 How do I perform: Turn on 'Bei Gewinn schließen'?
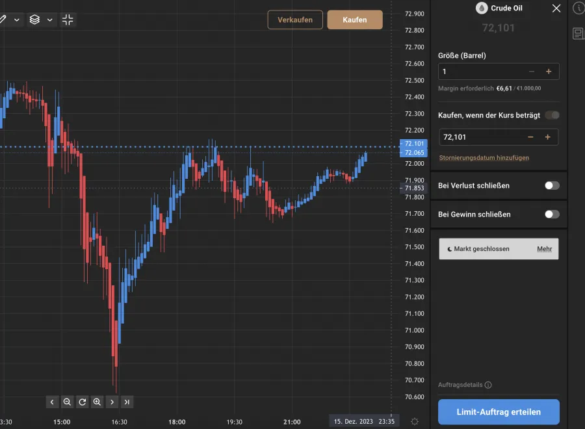pos(552,214)
